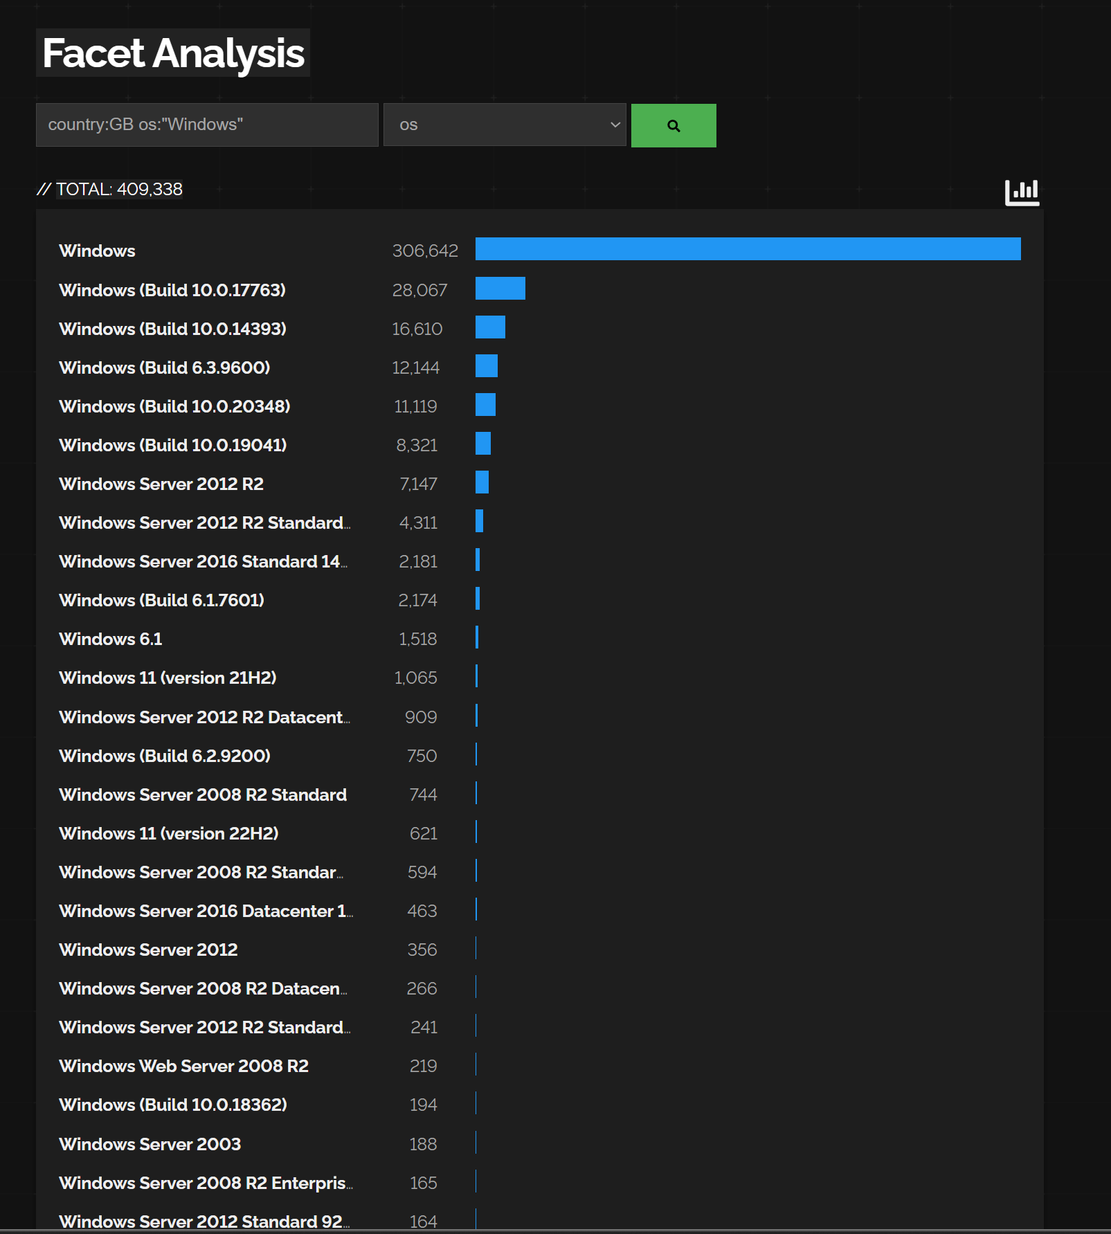
Task: Click the blue bar for Build 10.0.20348
Action: click(x=485, y=404)
